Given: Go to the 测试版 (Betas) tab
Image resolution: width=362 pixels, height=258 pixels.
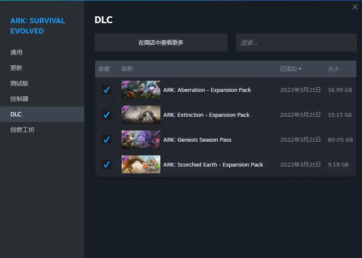Looking at the screenshot, I should (19, 83).
